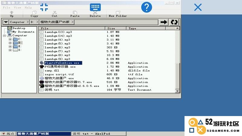
Task: Select segoe script.ttf file
Action: [59, 74]
